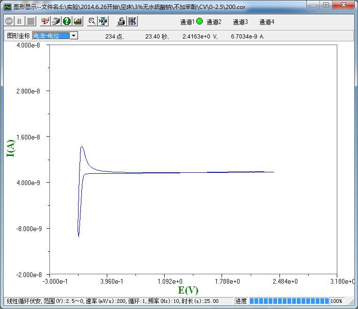Click the '6.7034e-9 A' current readout
Screen dimensions: 358x309
(x=247, y=37)
